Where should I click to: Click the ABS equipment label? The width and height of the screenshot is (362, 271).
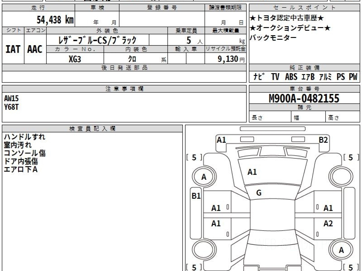291,77
